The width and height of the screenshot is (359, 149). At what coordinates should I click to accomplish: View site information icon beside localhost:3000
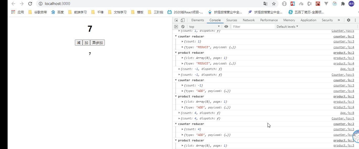(41, 4)
